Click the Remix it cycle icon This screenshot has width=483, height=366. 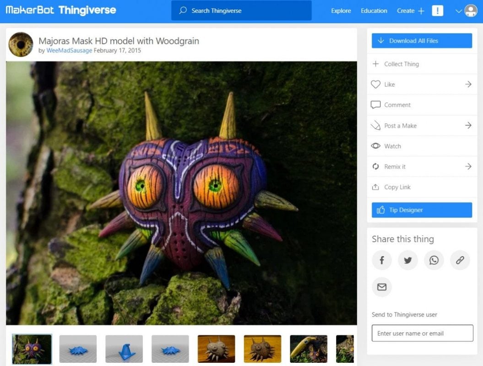point(375,167)
